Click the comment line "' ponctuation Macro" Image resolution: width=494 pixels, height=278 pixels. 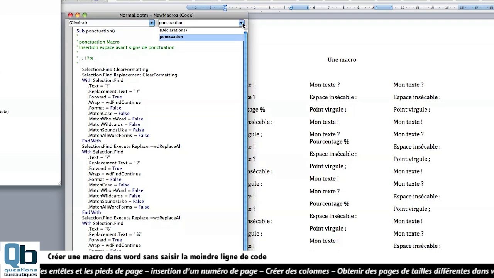click(98, 42)
